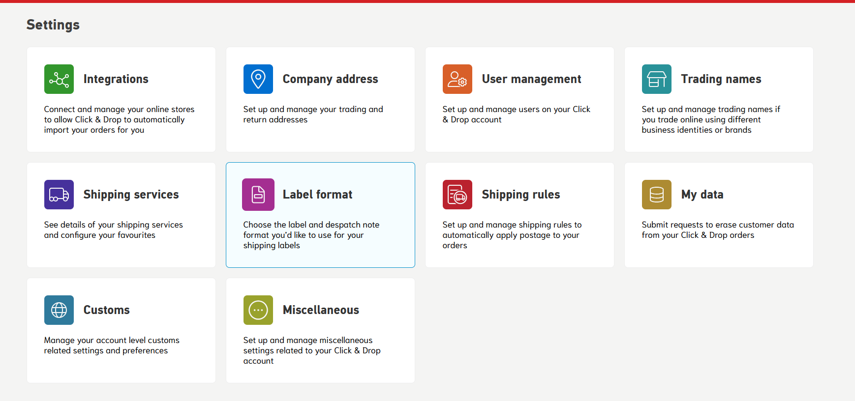Screen dimensions: 855x401
Task: Select the Shipping rules heading
Action: coord(520,195)
